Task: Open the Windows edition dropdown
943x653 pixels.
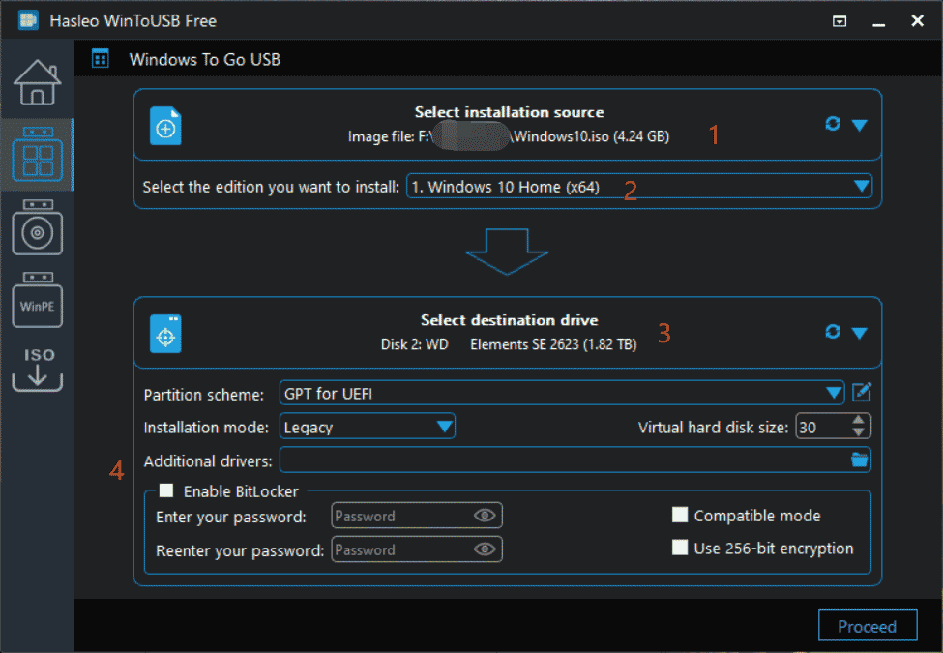Action: (862, 187)
